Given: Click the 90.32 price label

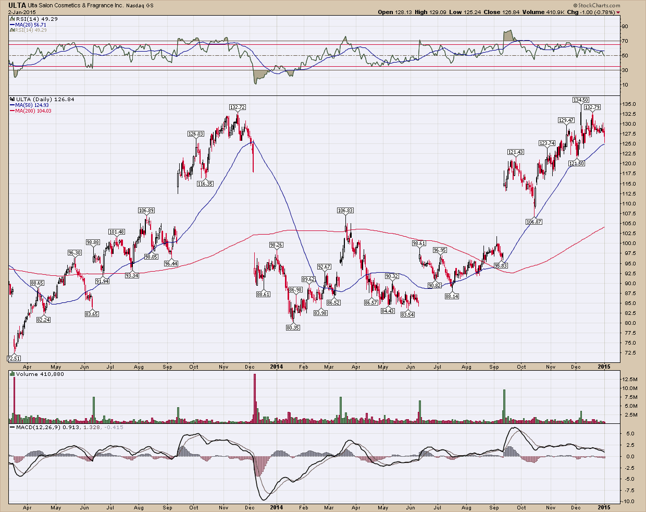Looking at the screenshot, I should click(x=392, y=276).
